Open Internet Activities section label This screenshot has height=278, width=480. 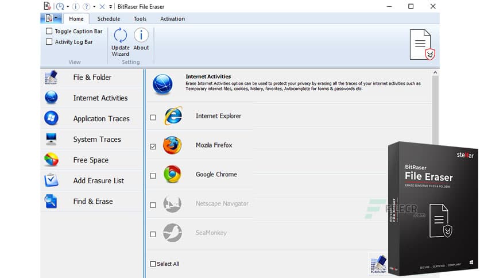click(100, 98)
